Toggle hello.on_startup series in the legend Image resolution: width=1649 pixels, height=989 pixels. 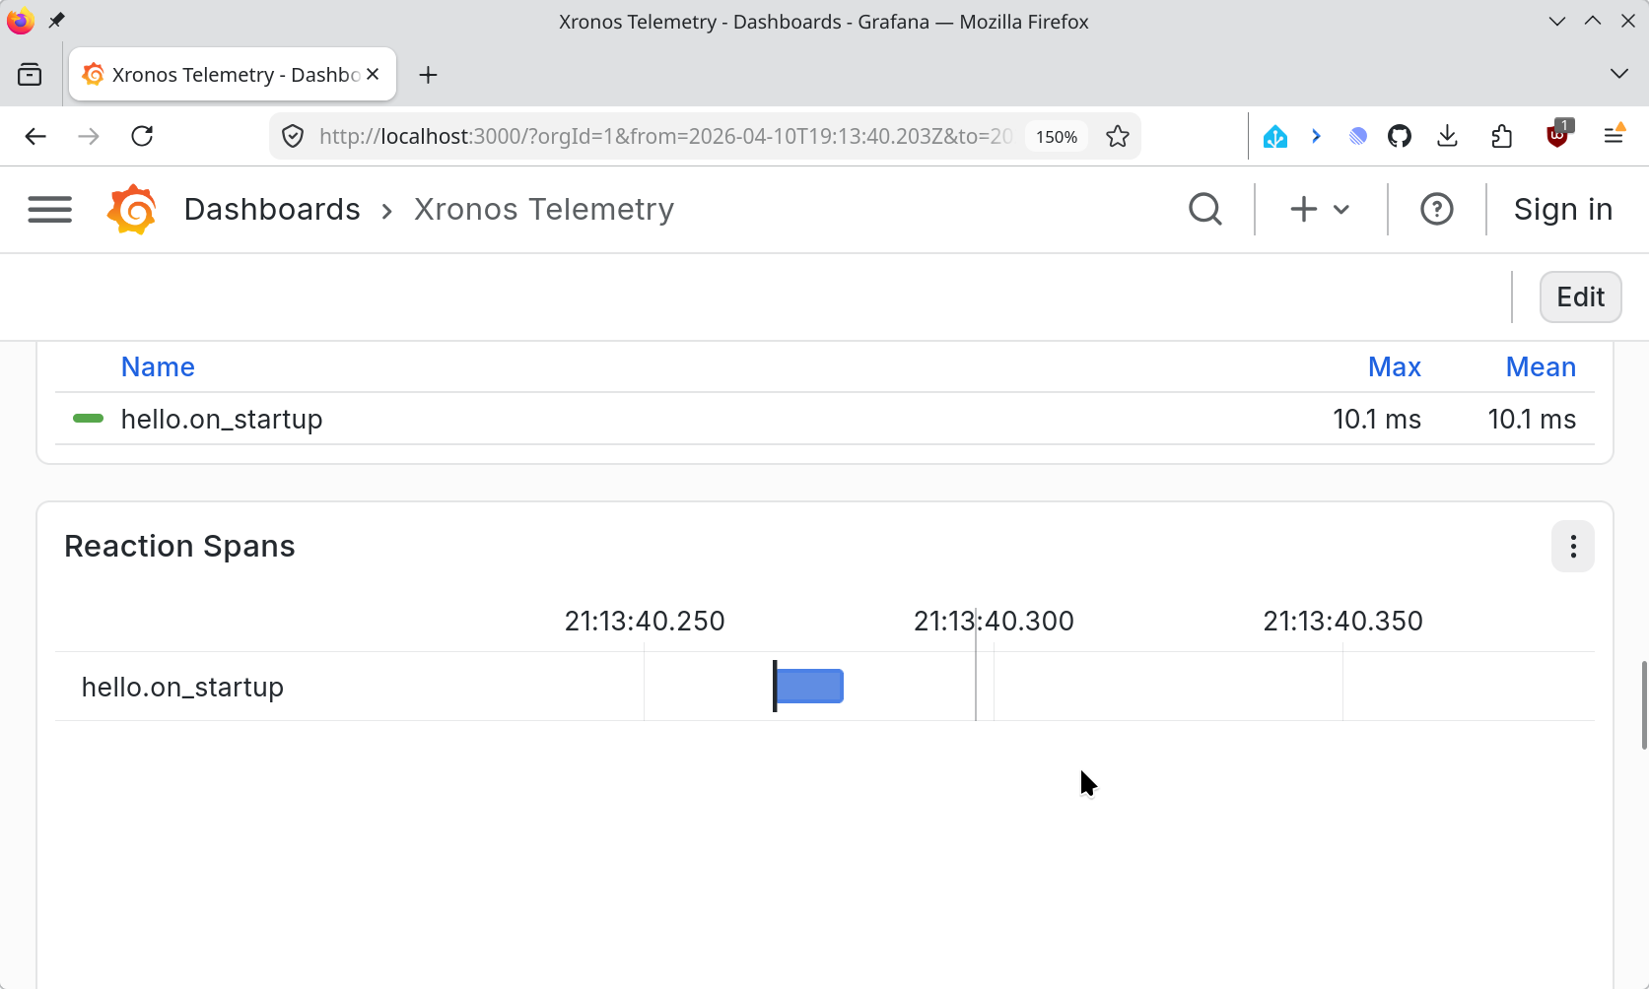click(222, 420)
